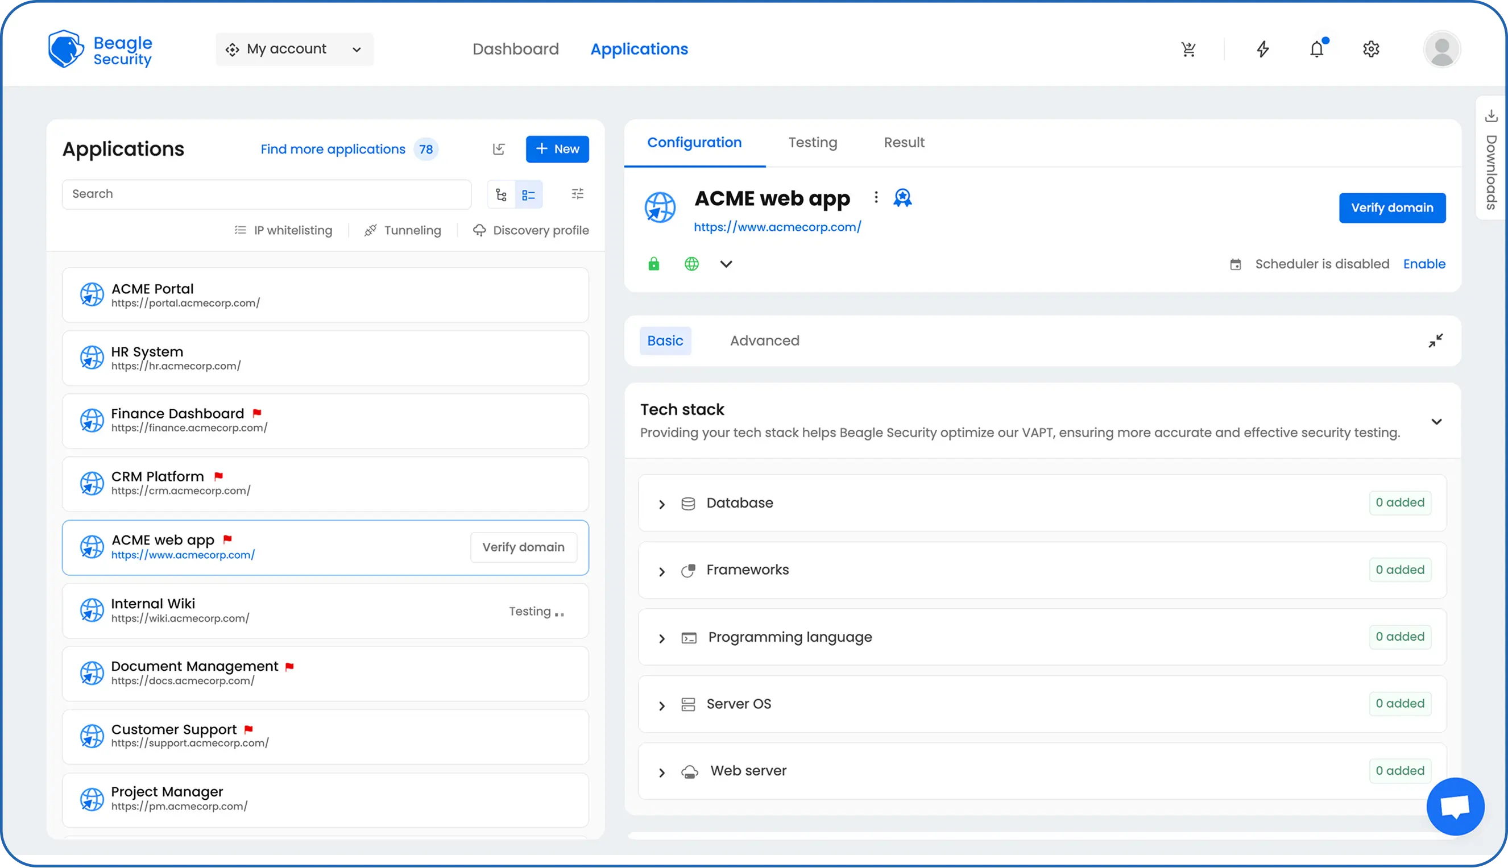Click the green lock icon
The image size is (1508, 868).
pos(653,264)
